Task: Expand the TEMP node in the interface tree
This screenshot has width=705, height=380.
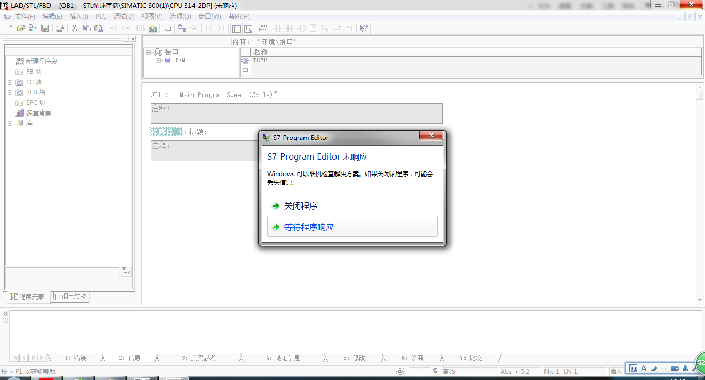Action: coord(158,61)
